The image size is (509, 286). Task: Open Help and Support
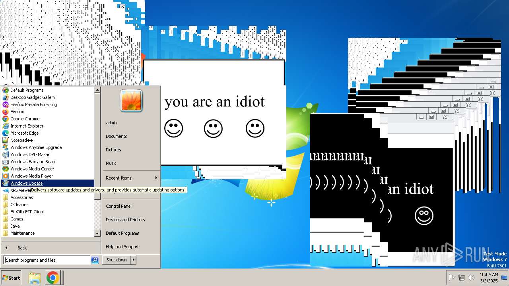click(122, 247)
